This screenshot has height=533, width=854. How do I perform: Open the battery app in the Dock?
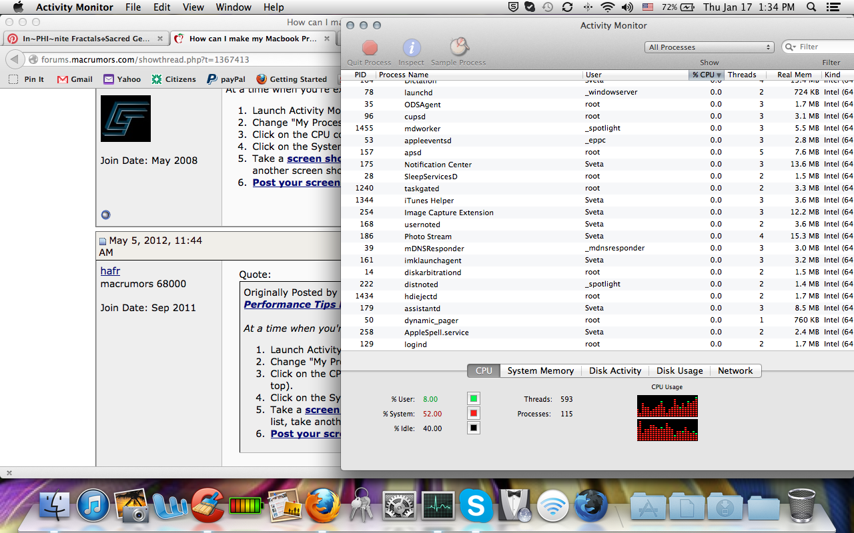[246, 508]
